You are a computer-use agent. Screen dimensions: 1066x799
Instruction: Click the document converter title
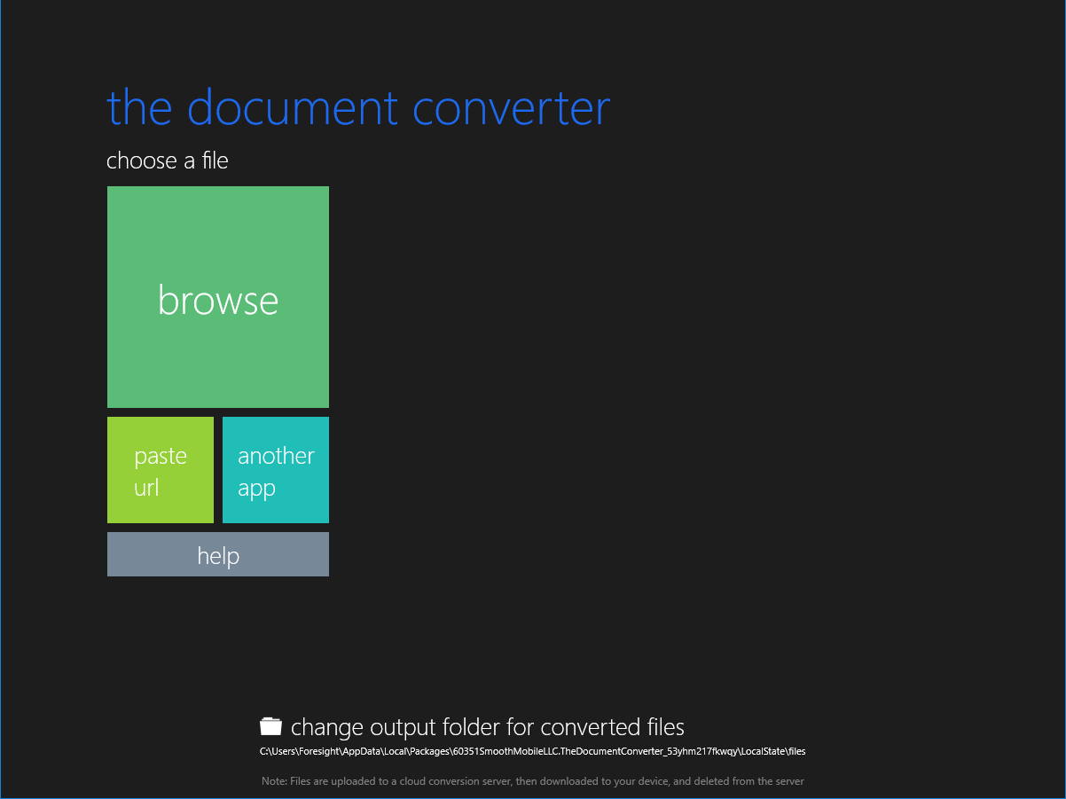[357, 106]
